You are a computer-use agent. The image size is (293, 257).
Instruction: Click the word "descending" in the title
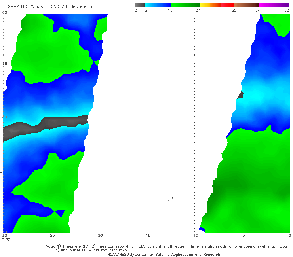point(82,7)
